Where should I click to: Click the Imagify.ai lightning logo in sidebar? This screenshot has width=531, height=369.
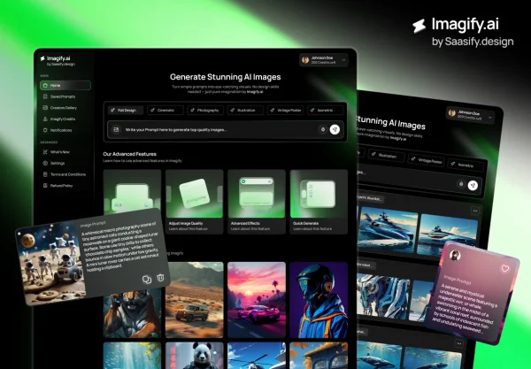pos(42,58)
